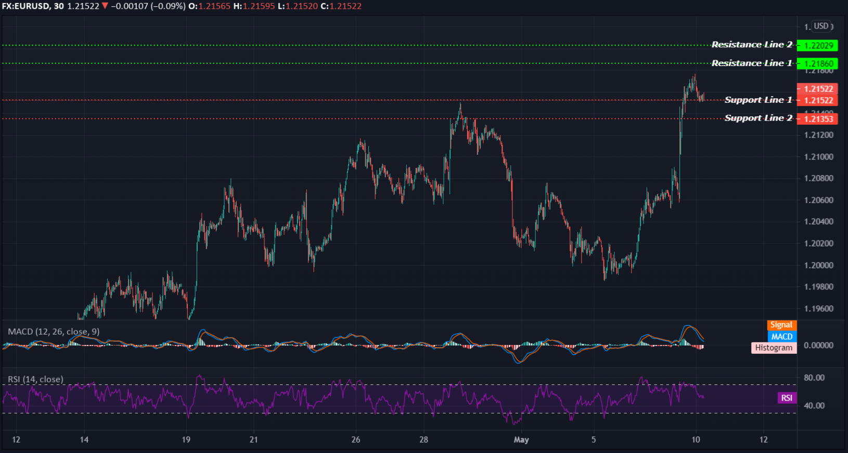Image resolution: width=848 pixels, height=453 pixels.
Task: Click the Support Line 2 label
Action: point(759,118)
